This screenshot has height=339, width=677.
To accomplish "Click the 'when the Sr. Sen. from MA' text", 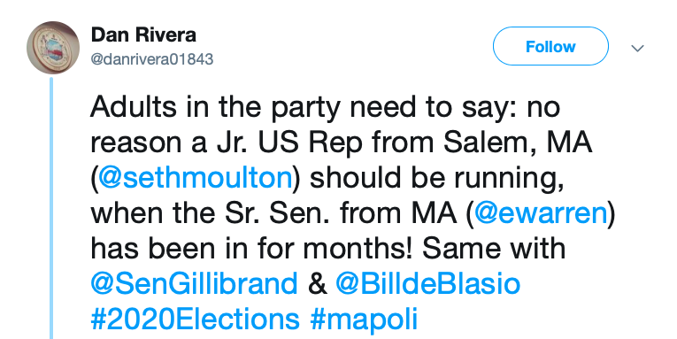I will pyautogui.click(x=273, y=213).
